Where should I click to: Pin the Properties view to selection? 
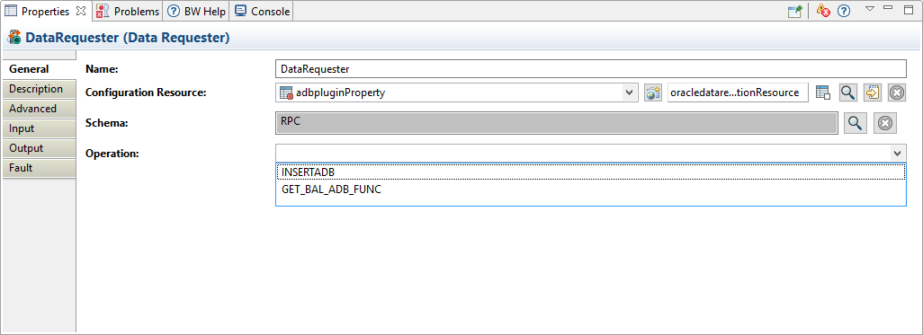click(794, 11)
